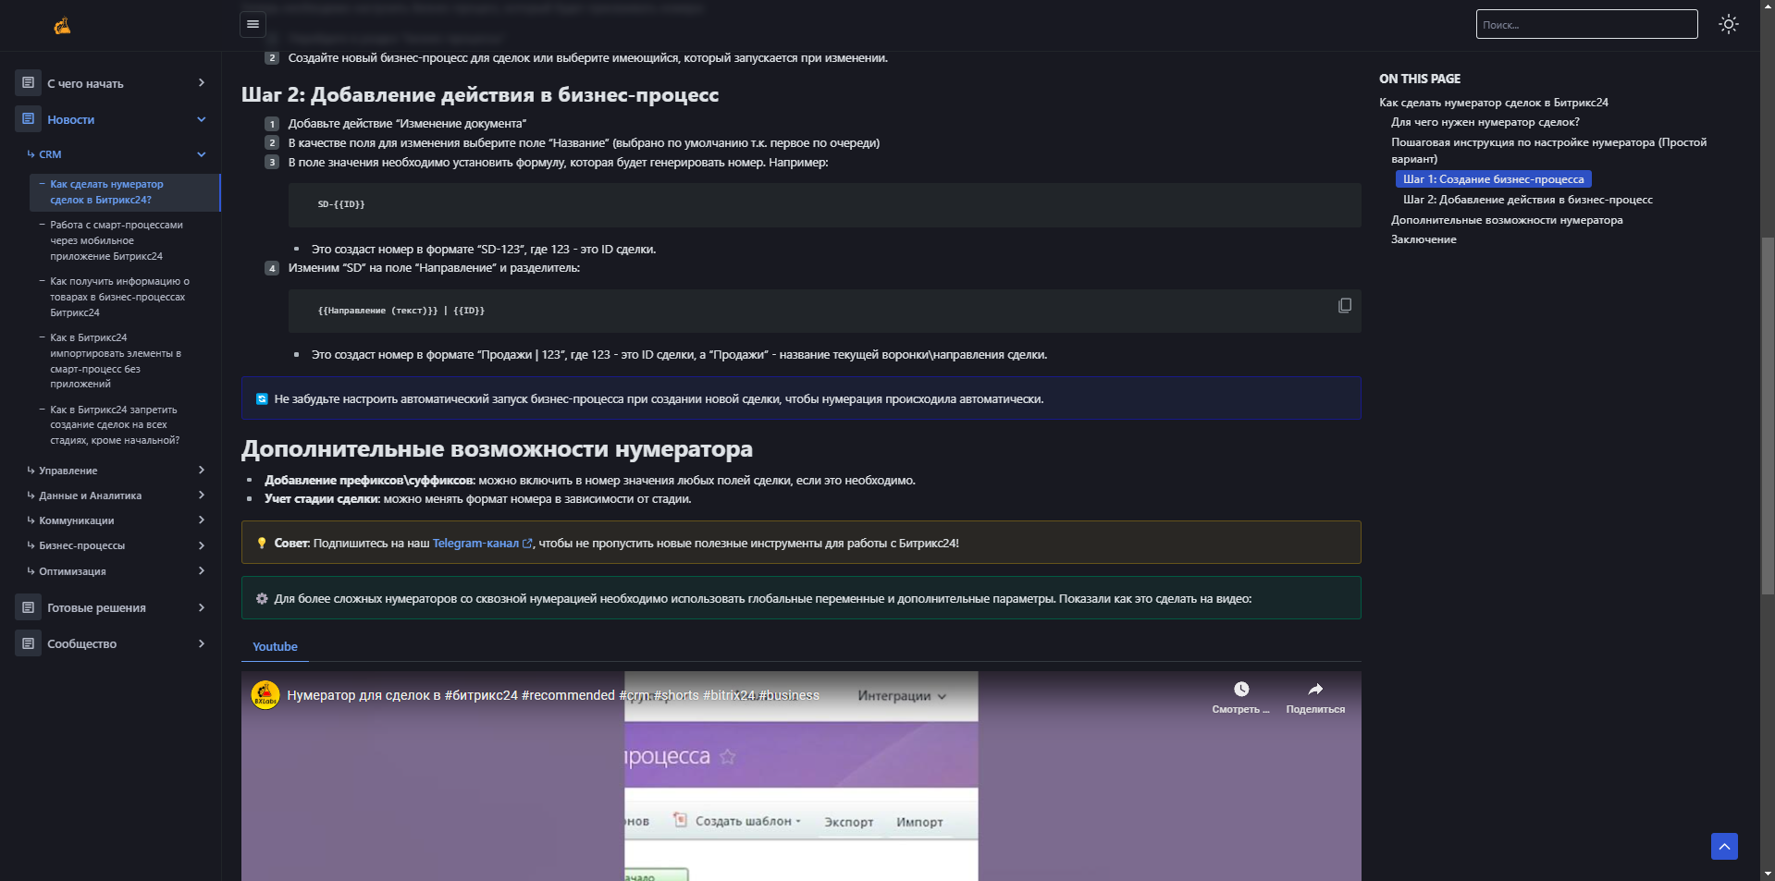
Task: Open the Новости sidebar section
Action: pos(71,119)
